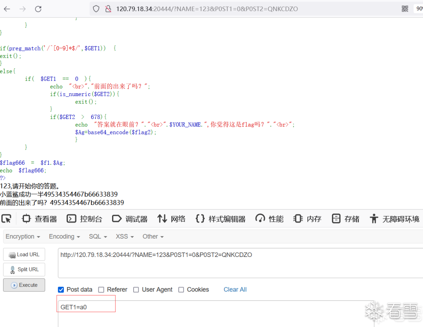Enable the Cookies checkbox
This screenshot has width=423, height=327.
[x=181, y=290]
